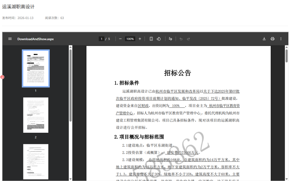
Task: Click the 2. 项目概况与招标范围 heading
Action: pos(139,137)
